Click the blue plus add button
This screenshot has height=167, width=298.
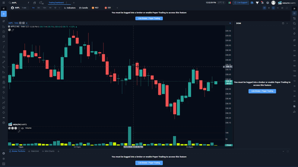pos(4,14)
